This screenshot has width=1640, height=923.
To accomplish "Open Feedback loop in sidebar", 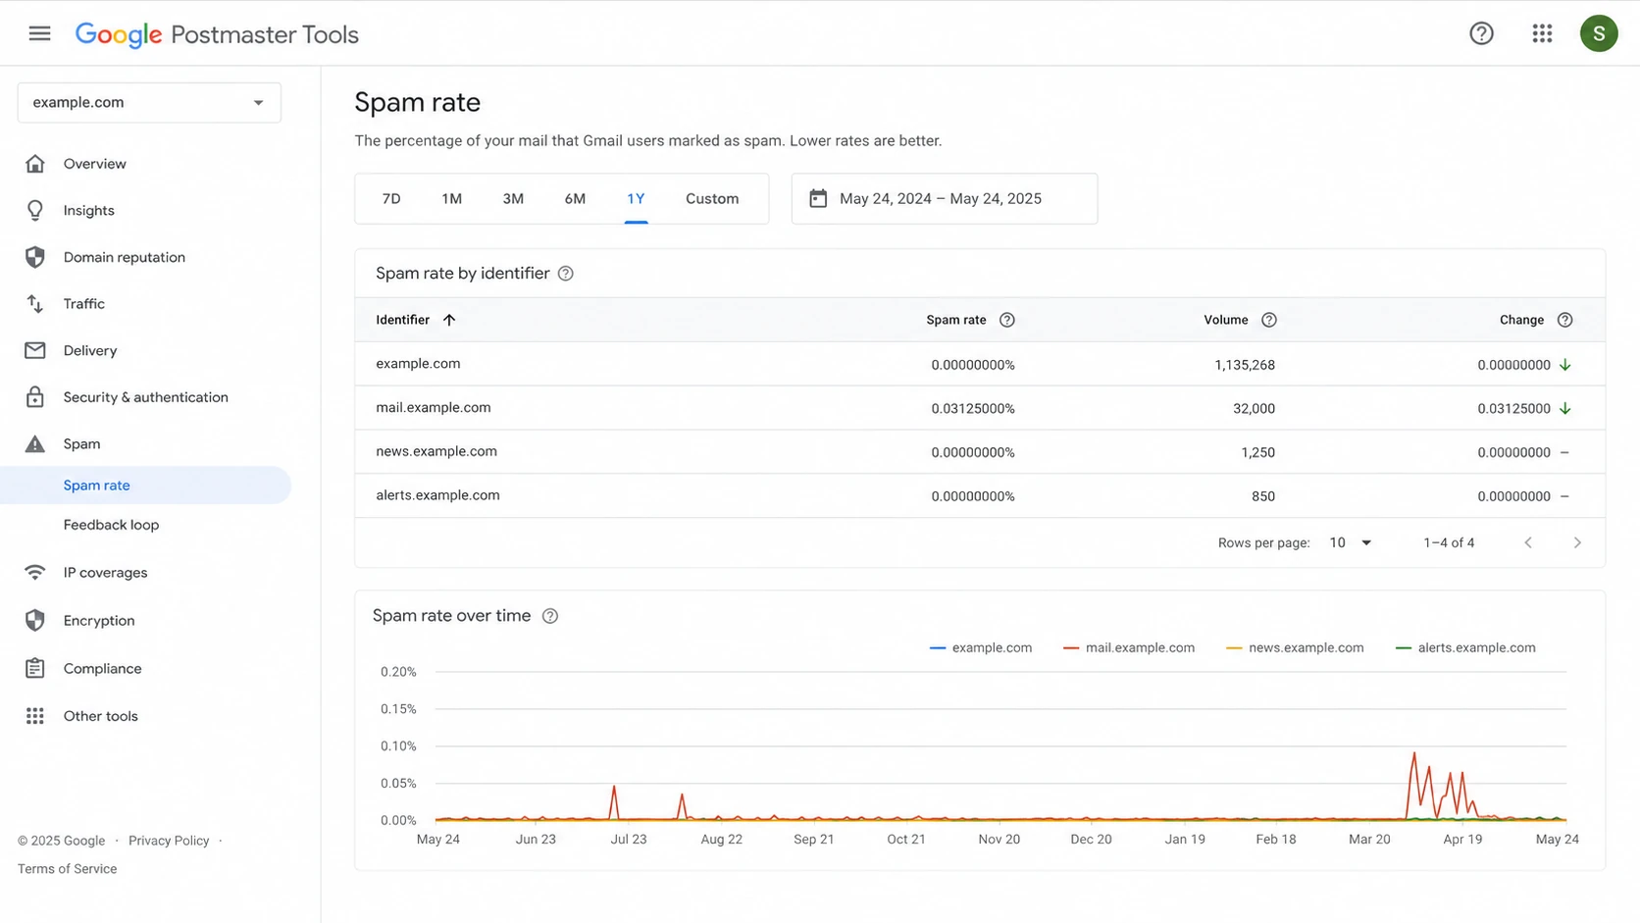I will click(x=111, y=525).
